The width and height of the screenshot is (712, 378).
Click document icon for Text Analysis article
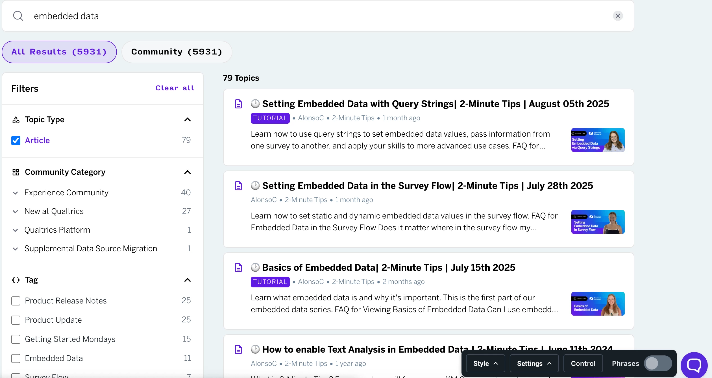(238, 349)
